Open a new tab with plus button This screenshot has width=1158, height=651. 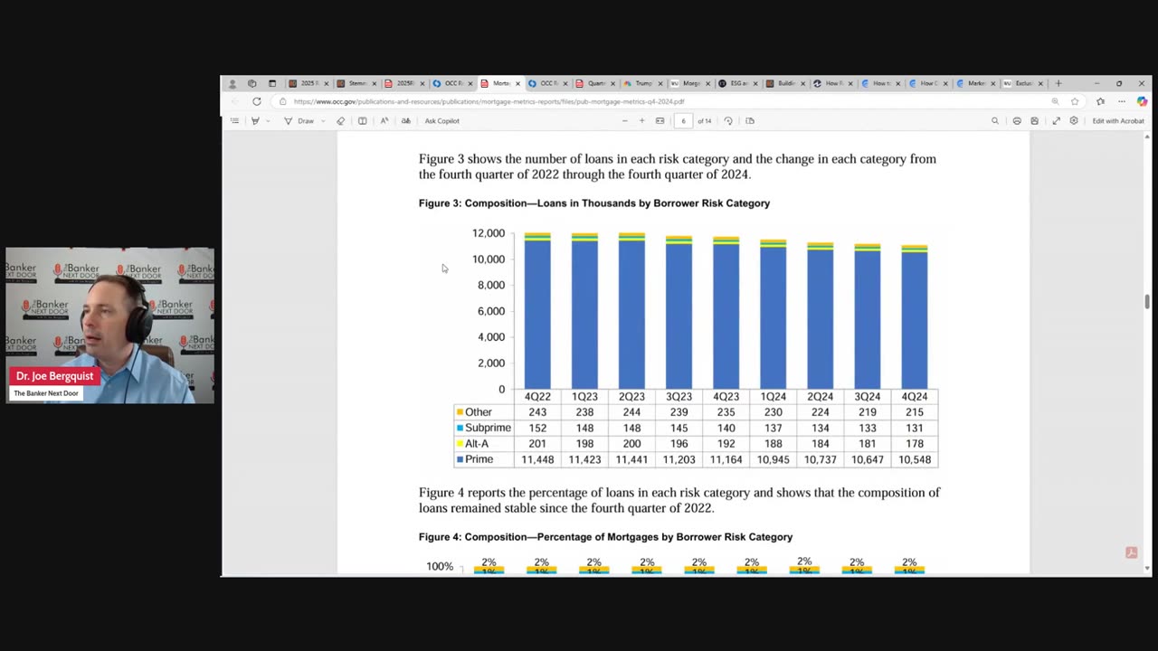click(1058, 83)
